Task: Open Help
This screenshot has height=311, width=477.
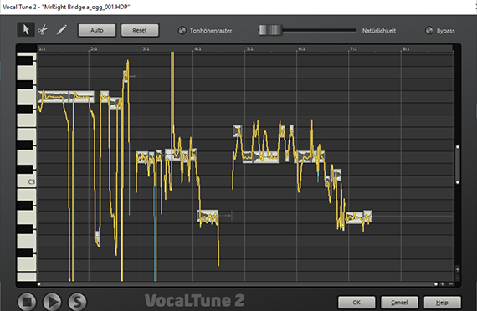Action: coord(442,302)
